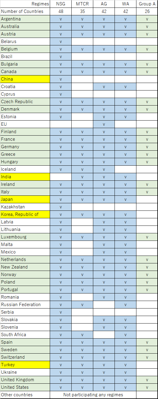Select United States' Group A check cell
Screen dimensions: 158x399
[147, 387]
